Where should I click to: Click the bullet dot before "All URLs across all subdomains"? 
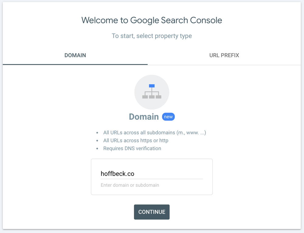point(97,133)
